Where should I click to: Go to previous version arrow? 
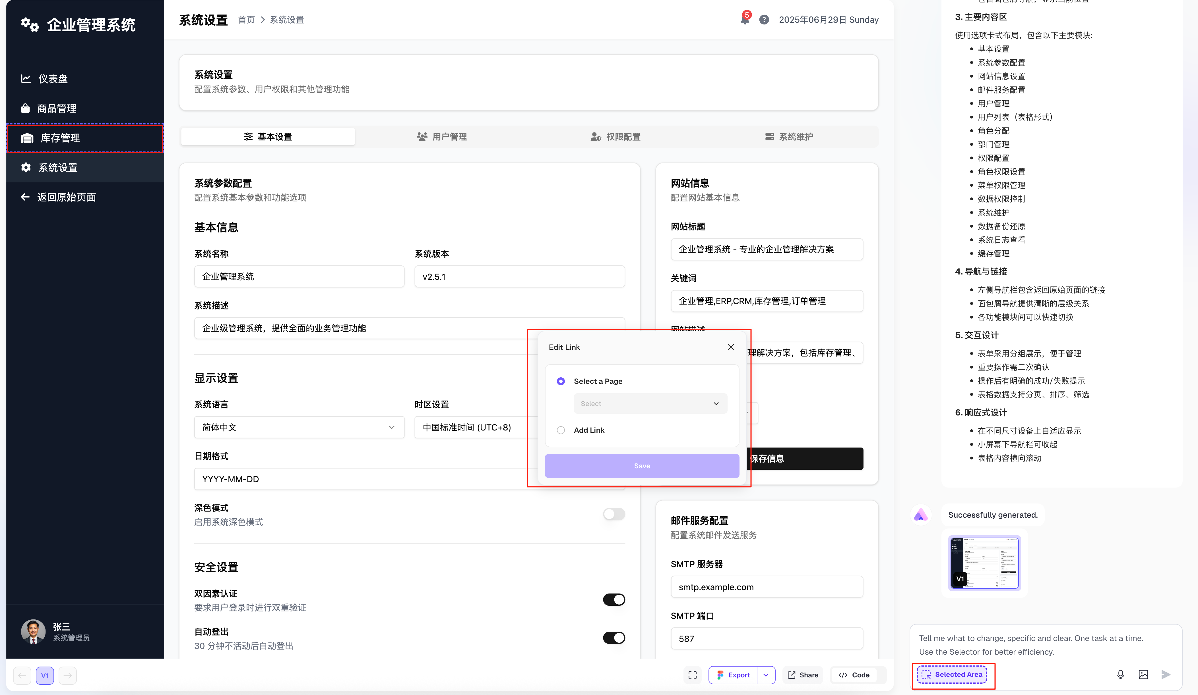22,675
